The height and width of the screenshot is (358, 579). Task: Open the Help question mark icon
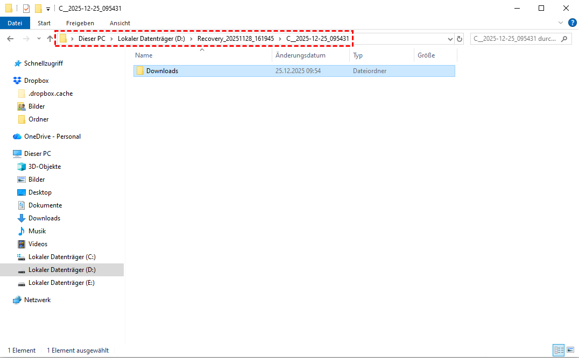click(572, 23)
